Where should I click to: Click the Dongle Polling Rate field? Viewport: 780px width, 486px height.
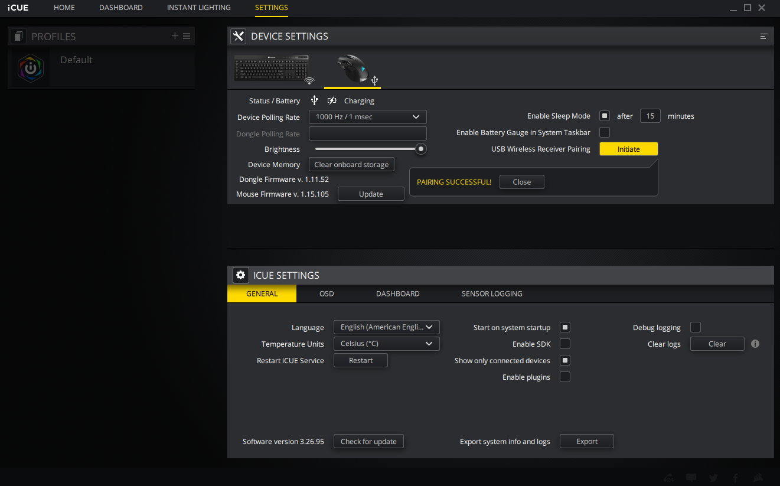point(368,133)
